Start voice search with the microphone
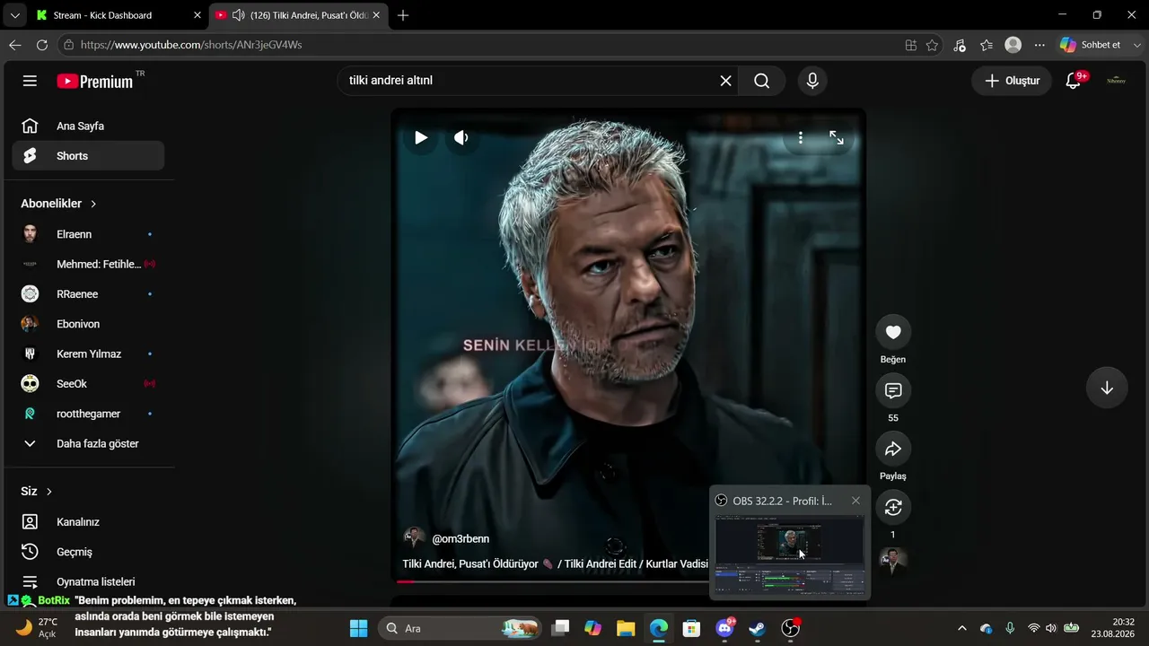 tap(812, 81)
